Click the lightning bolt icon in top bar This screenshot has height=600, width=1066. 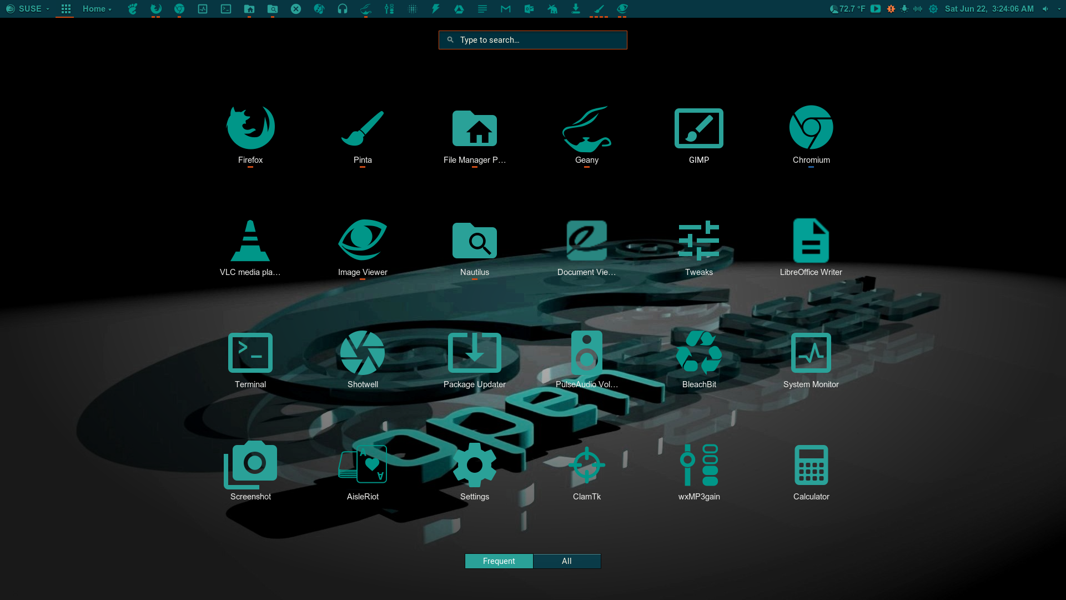(x=436, y=9)
